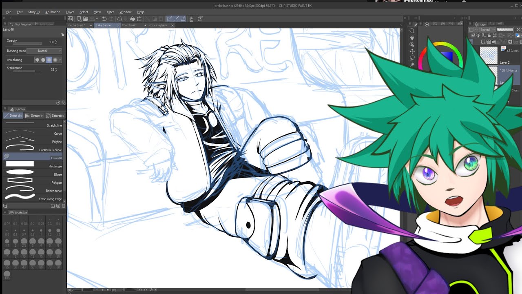Click the Scale/Rotate transform icon

pos(139,19)
